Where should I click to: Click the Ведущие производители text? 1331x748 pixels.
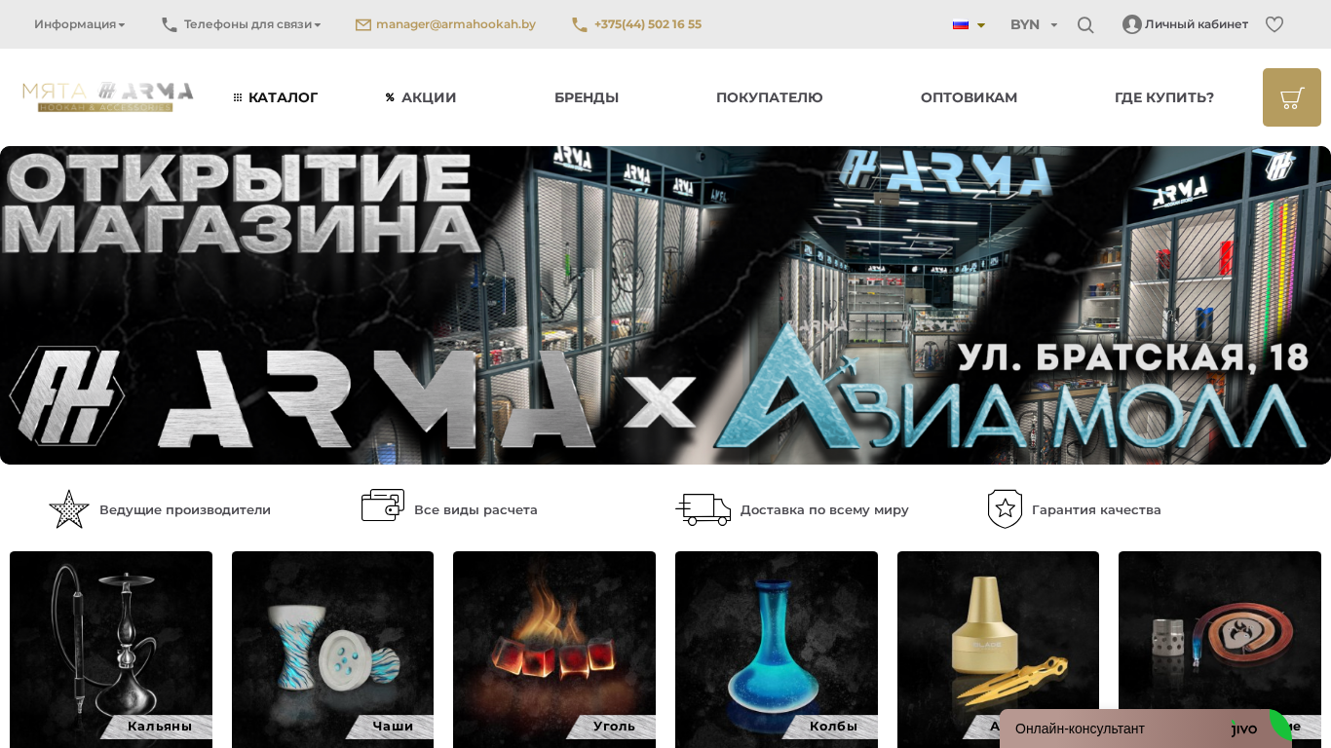(x=185, y=509)
